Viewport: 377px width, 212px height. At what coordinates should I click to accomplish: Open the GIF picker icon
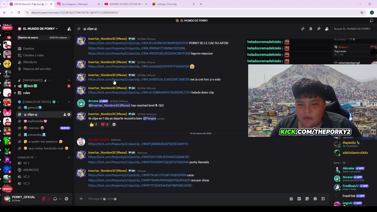tap(299, 199)
